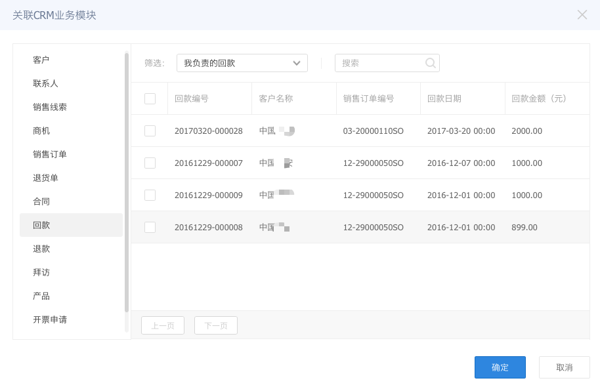Screen dimensions: 600x389
Task: Switch to 联系人 module
Action: 46,83
